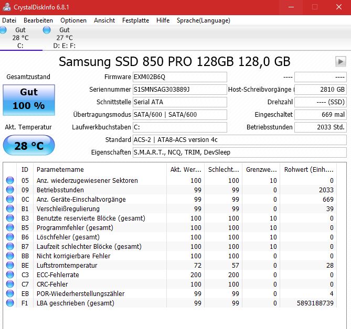
Task: Click status circle for row B3 reservierte Blöcke
Action: [10, 218]
